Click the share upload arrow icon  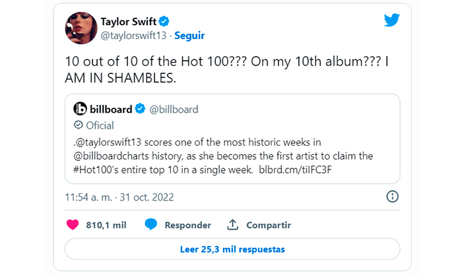pyautogui.click(x=232, y=224)
